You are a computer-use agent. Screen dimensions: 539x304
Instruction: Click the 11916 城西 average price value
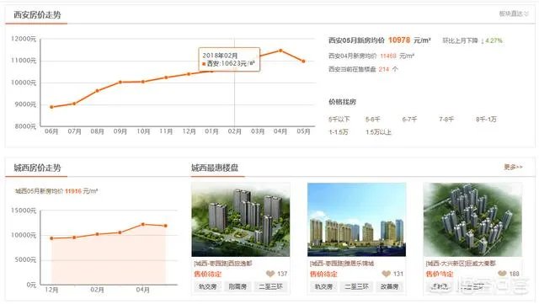[73, 191]
